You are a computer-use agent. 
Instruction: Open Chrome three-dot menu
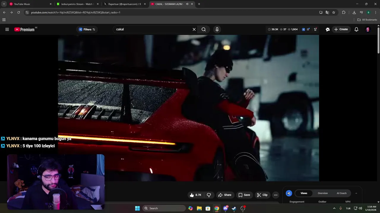(376, 12)
